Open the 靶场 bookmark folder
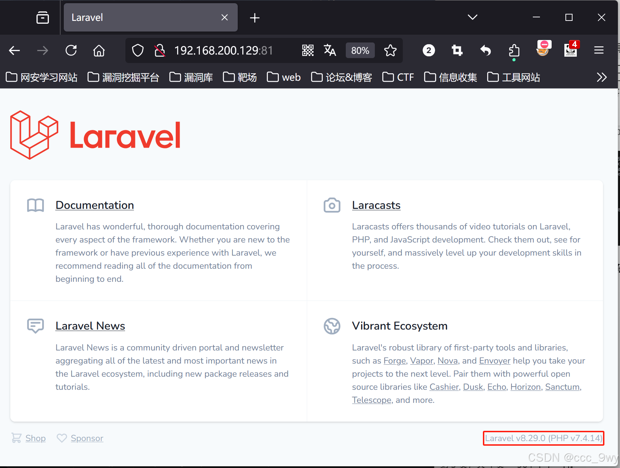 (x=240, y=77)
